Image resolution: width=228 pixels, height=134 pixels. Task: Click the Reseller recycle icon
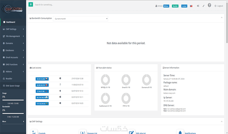point(4,79)
